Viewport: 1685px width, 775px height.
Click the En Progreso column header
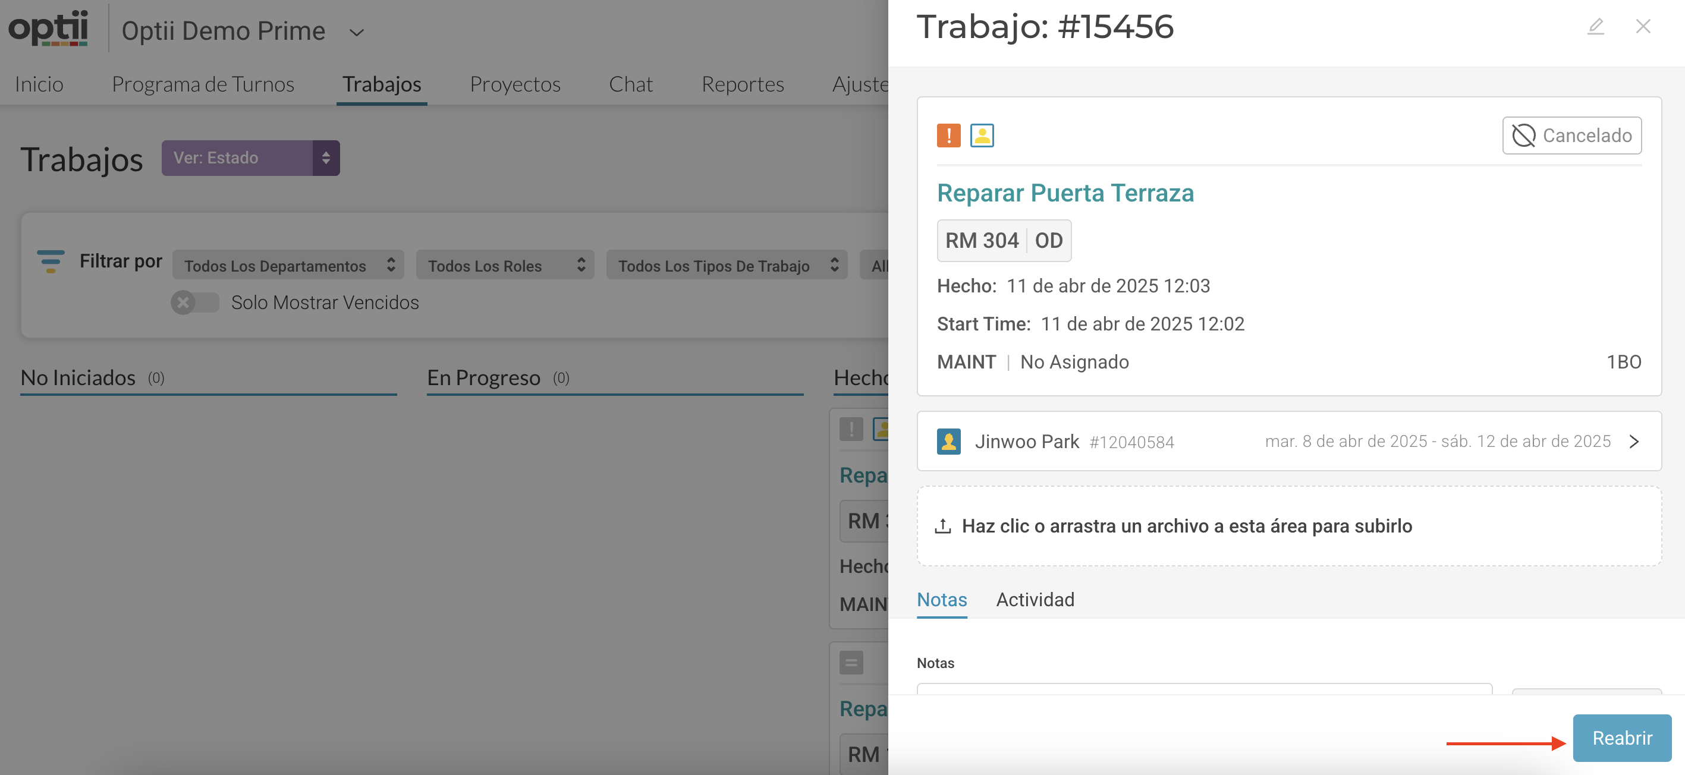pyautogui.click(x=483, y=377)
